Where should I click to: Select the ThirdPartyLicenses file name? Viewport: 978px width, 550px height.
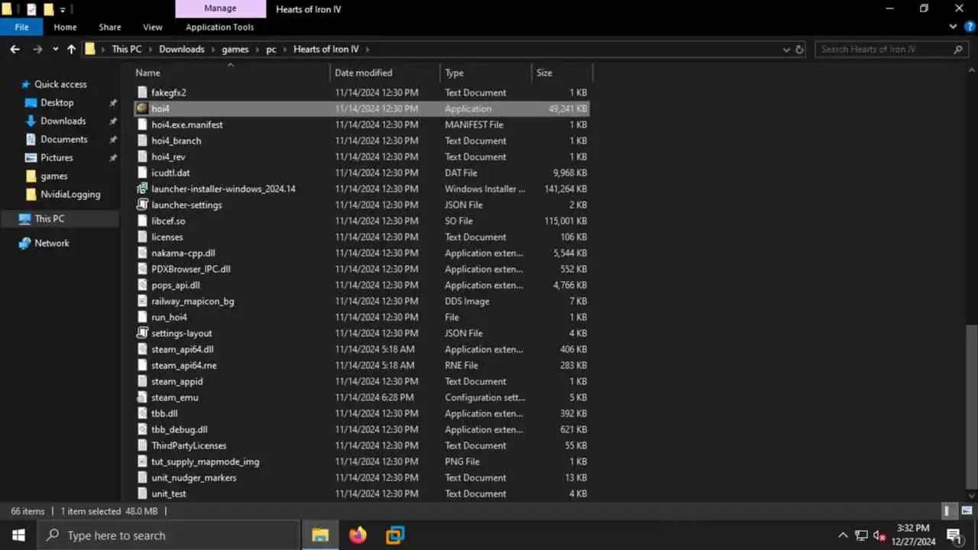[x=189, y=445]
